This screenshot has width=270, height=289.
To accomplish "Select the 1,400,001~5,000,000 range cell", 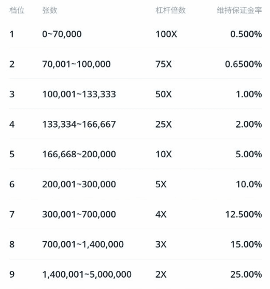I will click(x=87, y=274).
